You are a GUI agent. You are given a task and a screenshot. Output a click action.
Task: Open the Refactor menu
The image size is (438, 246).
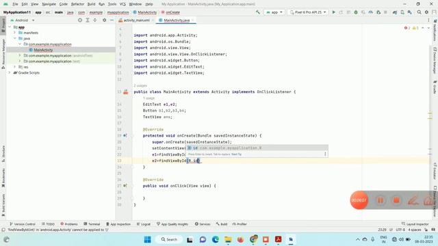point(77,4)
